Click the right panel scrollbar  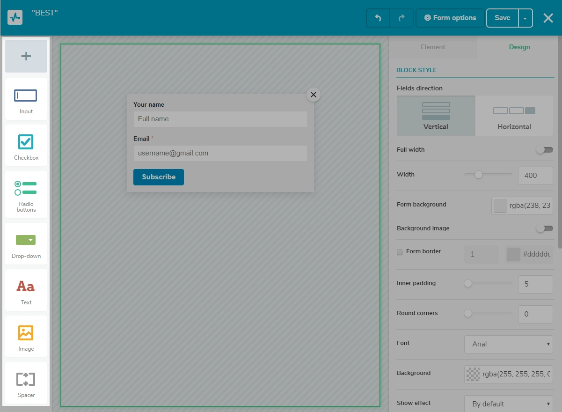[x=560, y=143]
